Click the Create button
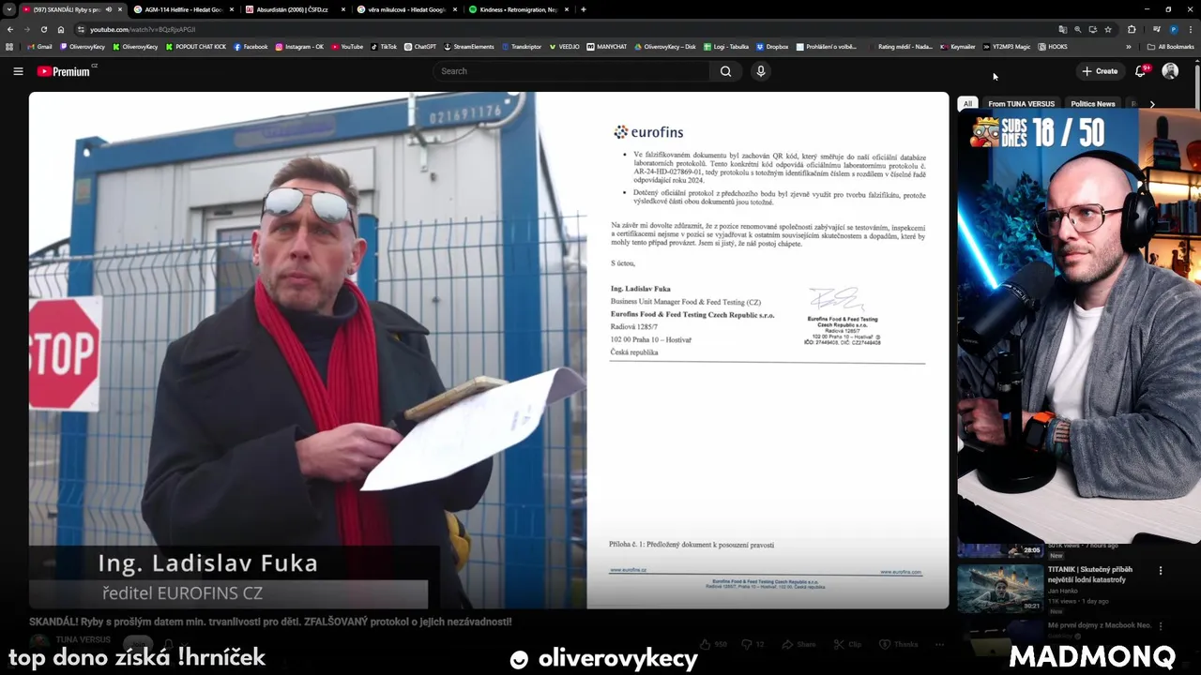 tap(1100, 71)
